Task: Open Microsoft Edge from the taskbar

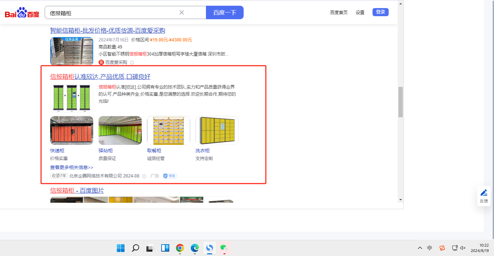Action: point(195,248)
